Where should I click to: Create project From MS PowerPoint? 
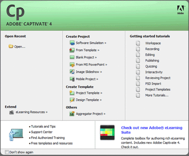click(x=92, y=65)
